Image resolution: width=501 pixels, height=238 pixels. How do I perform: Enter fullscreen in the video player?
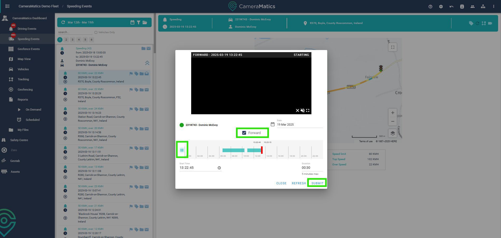click(308, 111)
